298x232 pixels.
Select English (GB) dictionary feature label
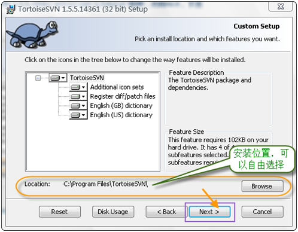(x=121, y=106)
